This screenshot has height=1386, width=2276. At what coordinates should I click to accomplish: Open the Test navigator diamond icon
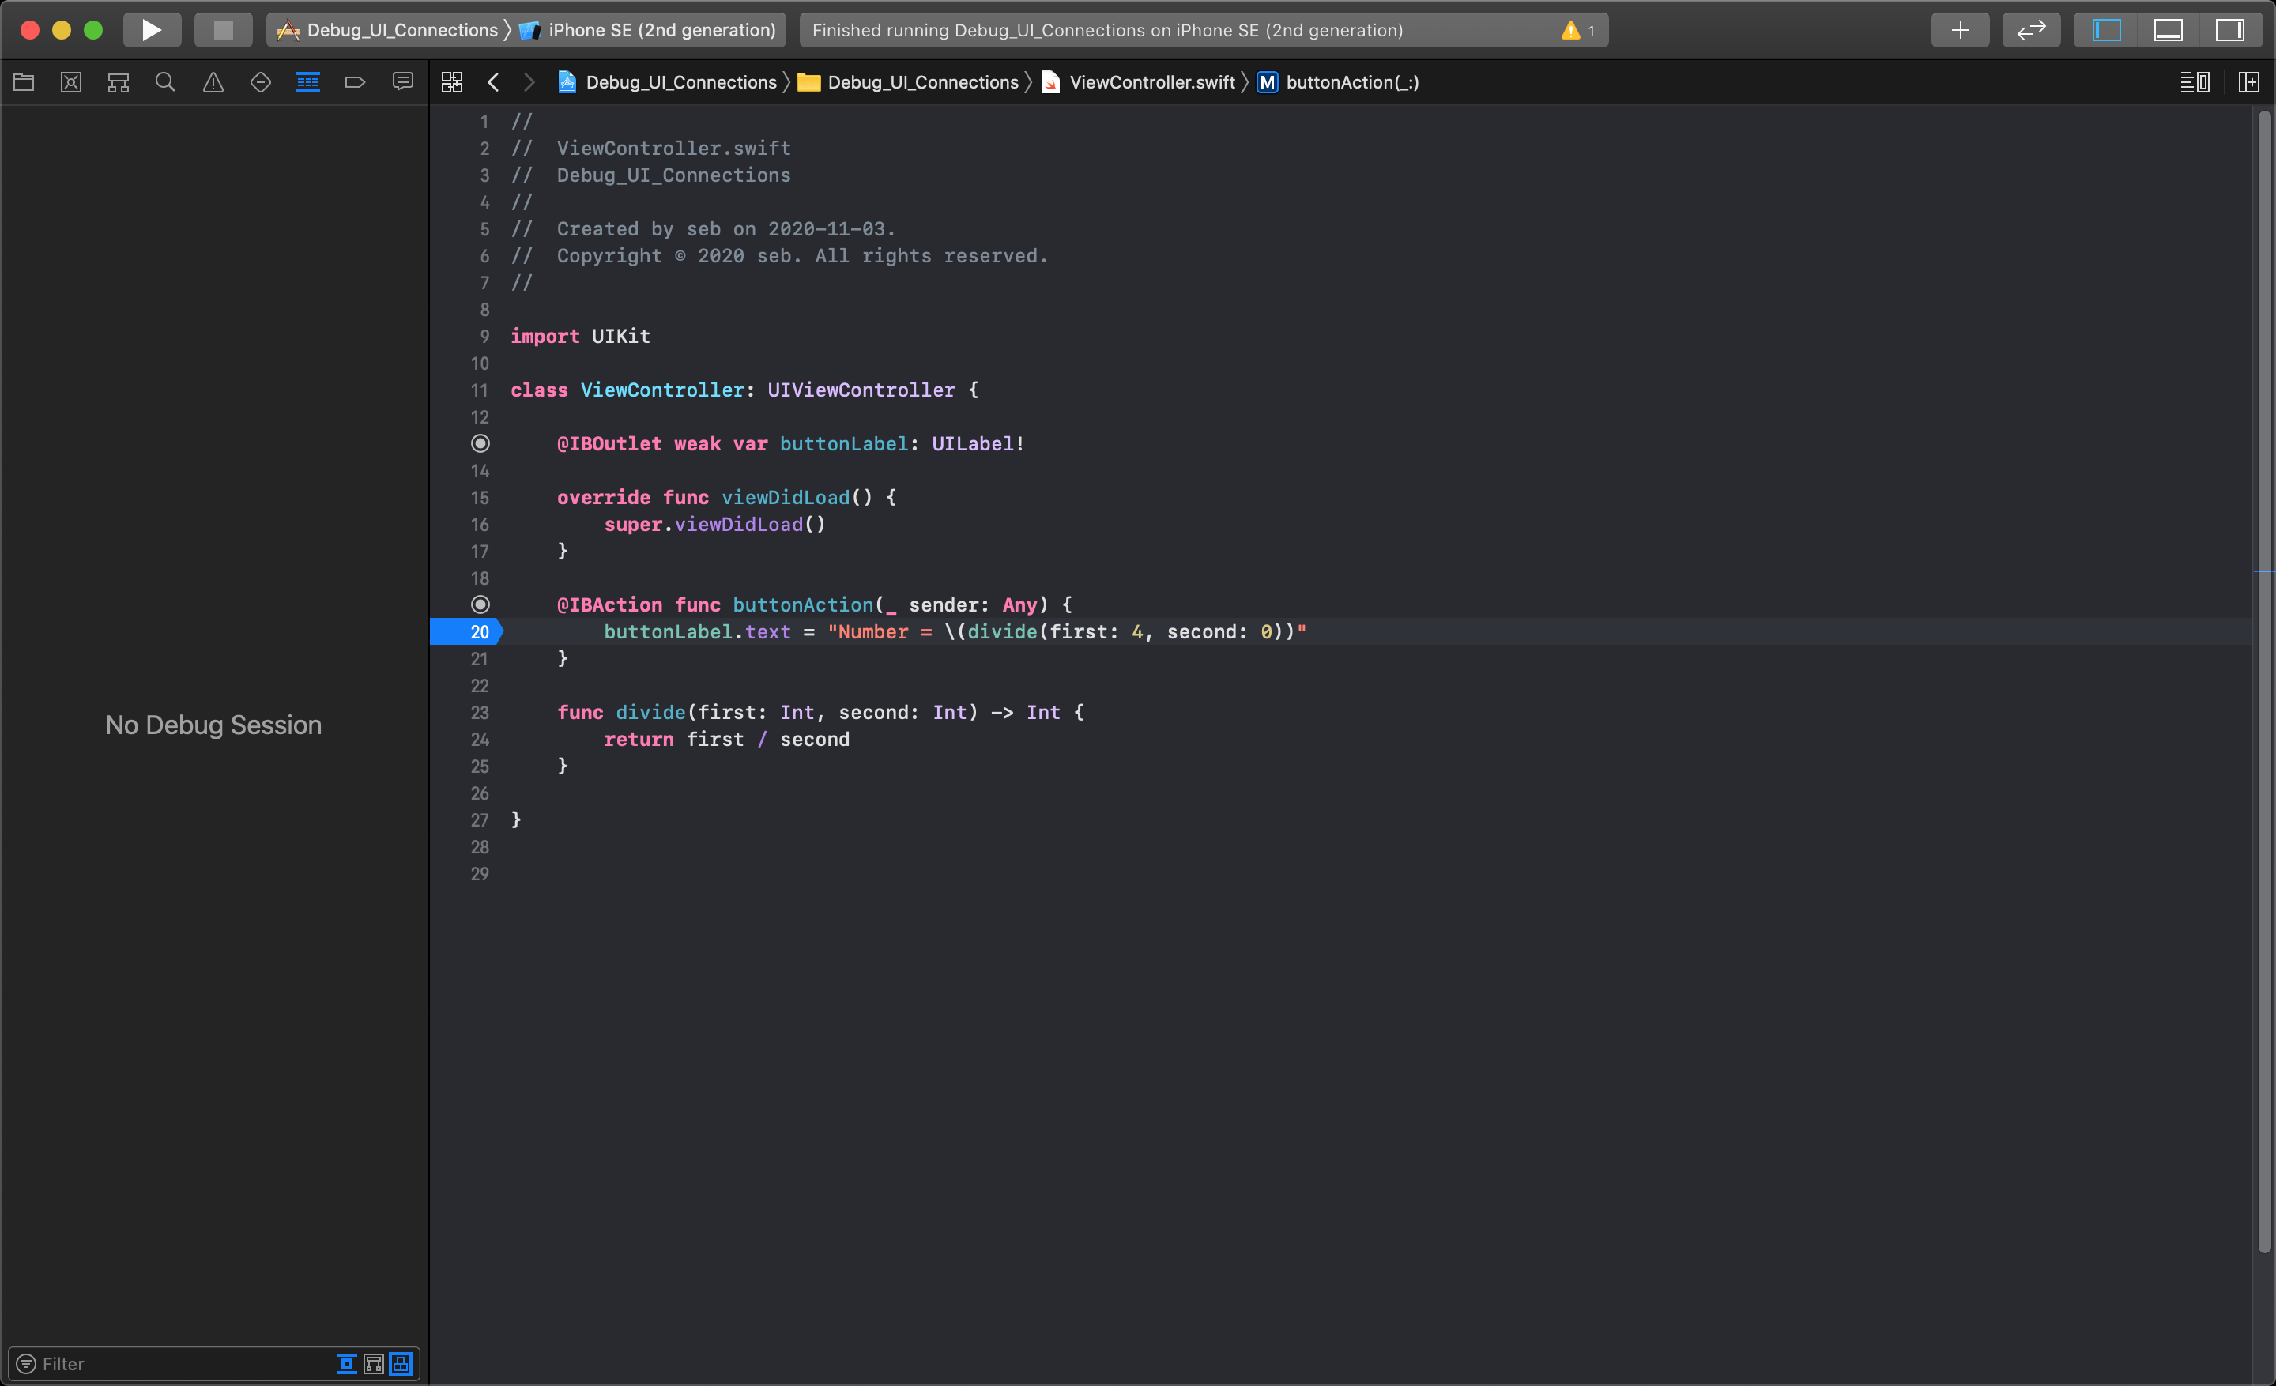[261, 82]
